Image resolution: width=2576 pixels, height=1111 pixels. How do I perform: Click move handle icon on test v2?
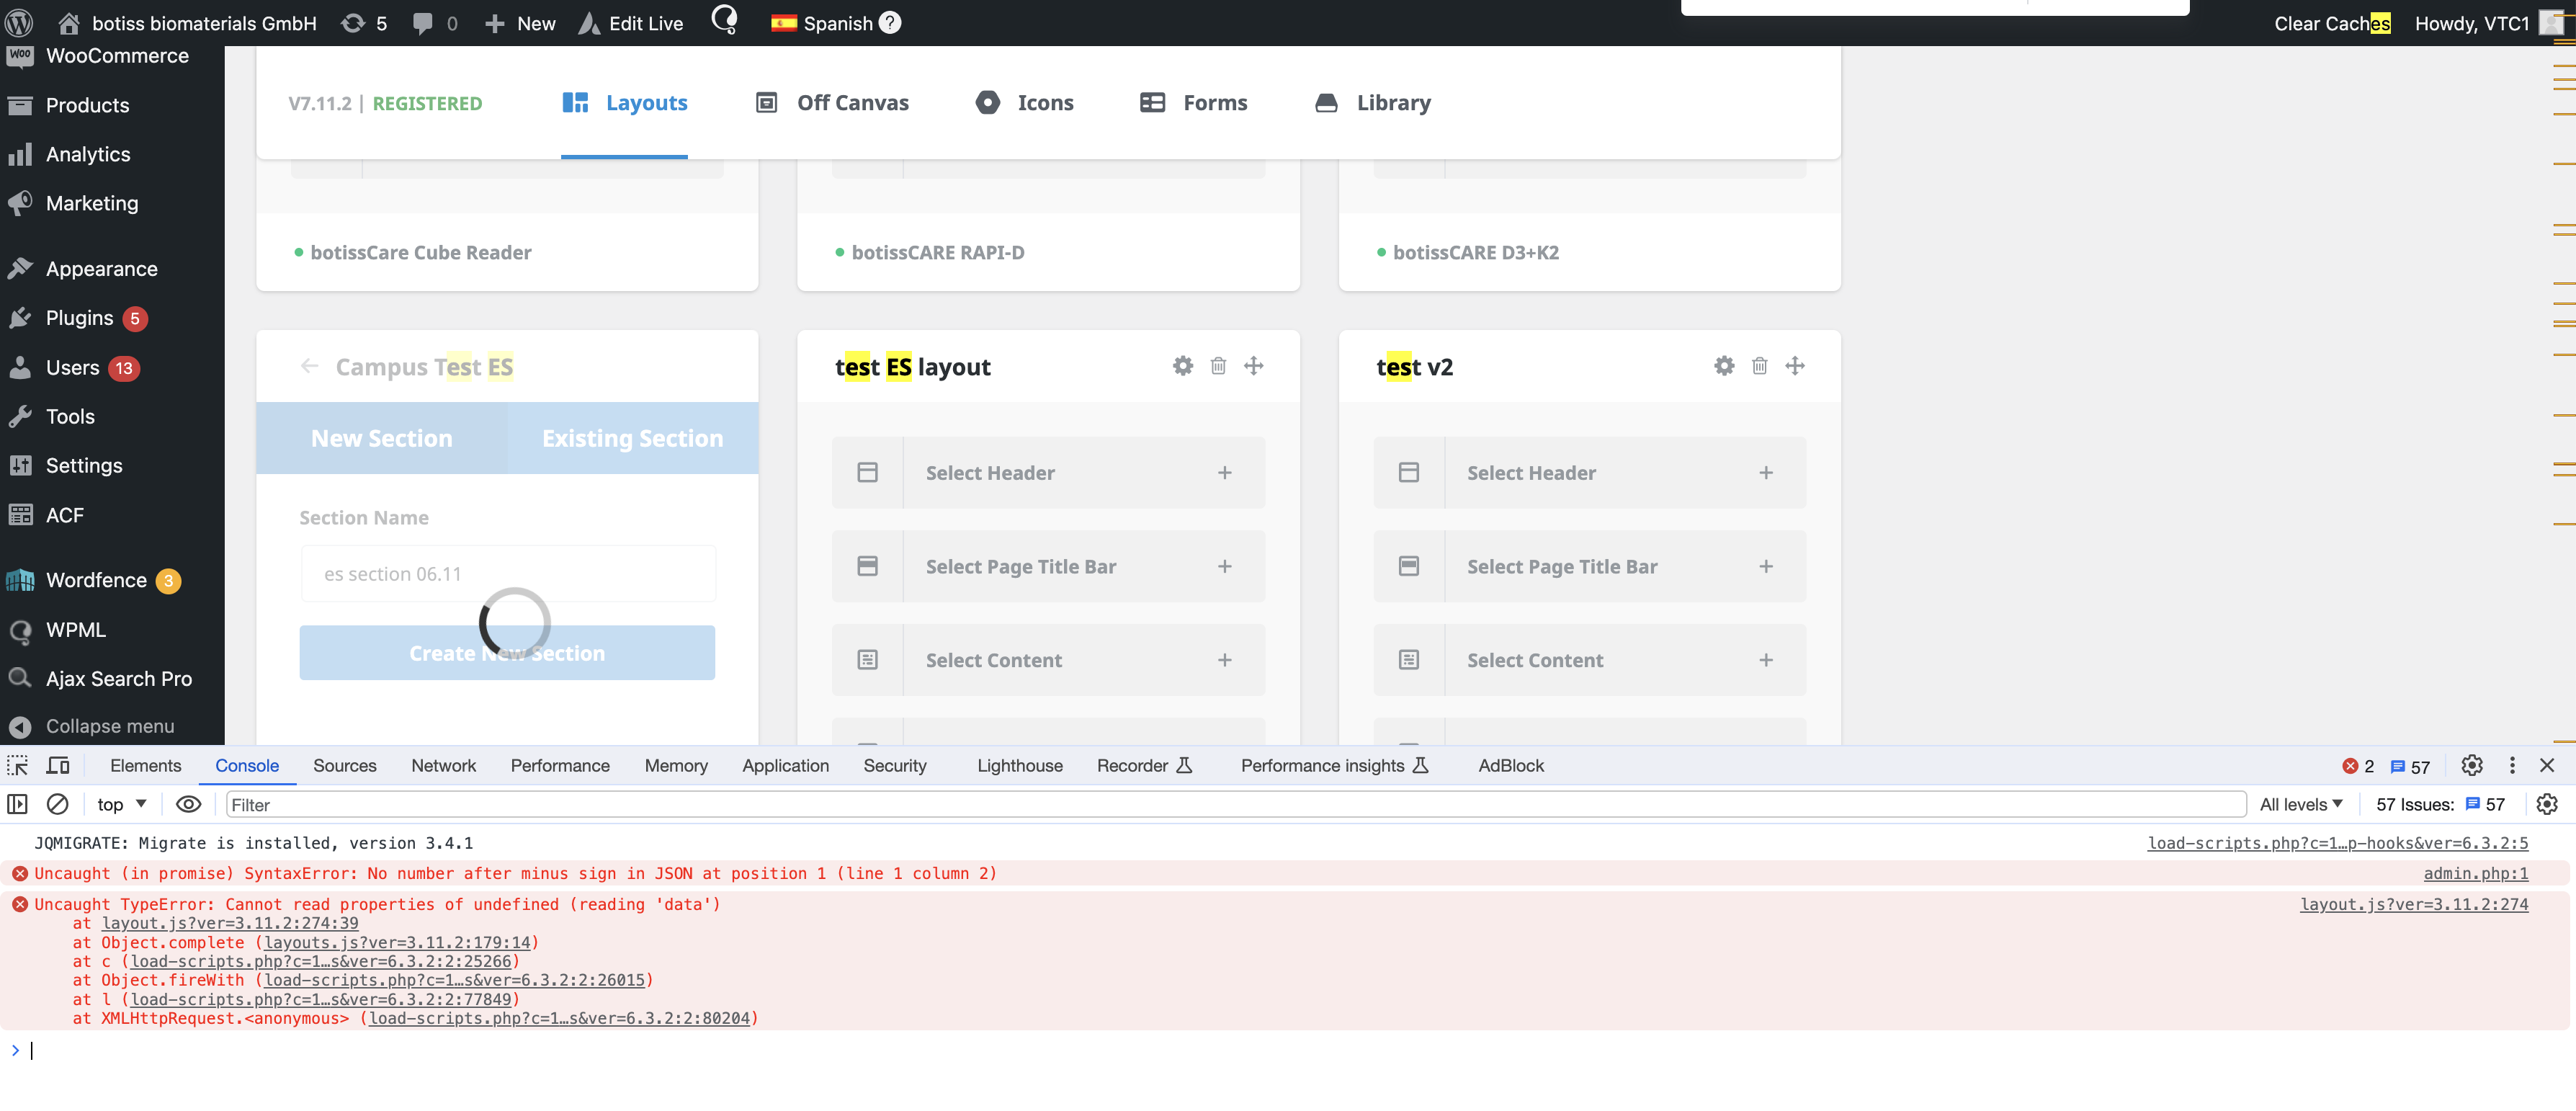pyautogui.click(x=1794, y=365)
